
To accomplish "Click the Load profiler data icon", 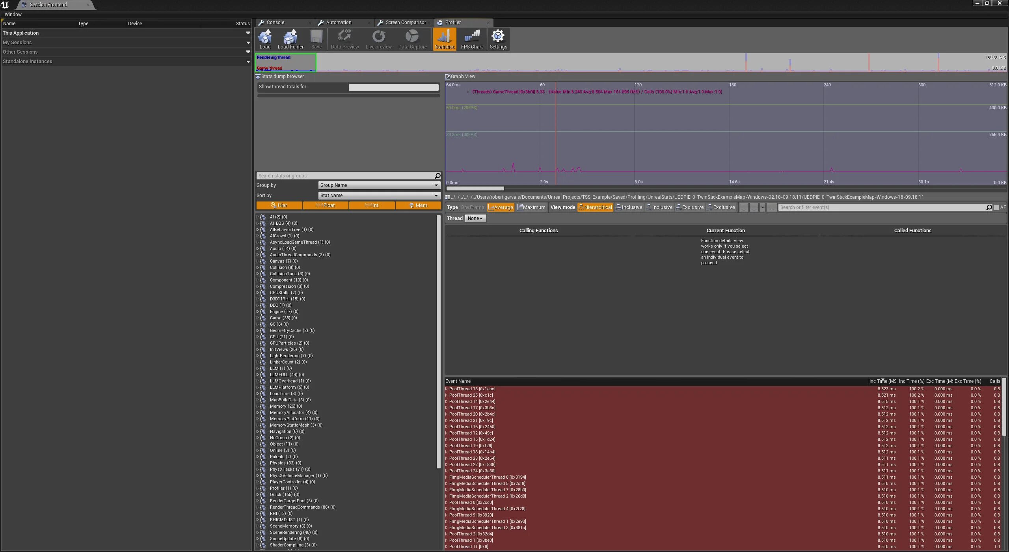I will pos(264,39).
